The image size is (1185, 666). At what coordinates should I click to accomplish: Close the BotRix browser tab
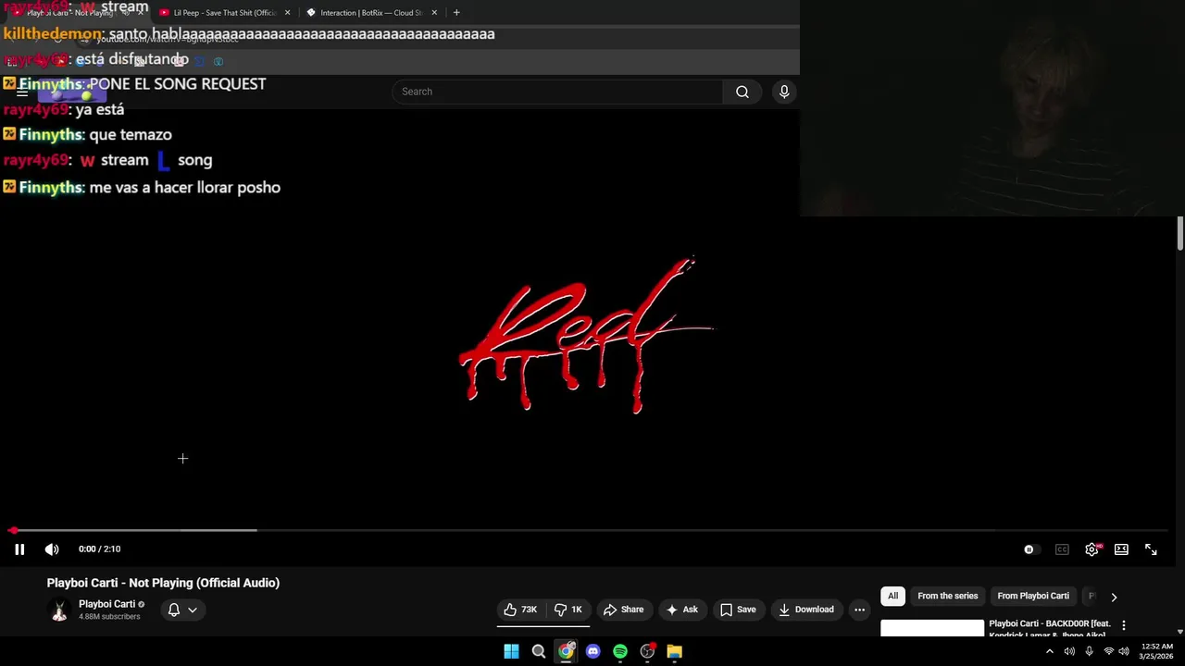[434, 13]
